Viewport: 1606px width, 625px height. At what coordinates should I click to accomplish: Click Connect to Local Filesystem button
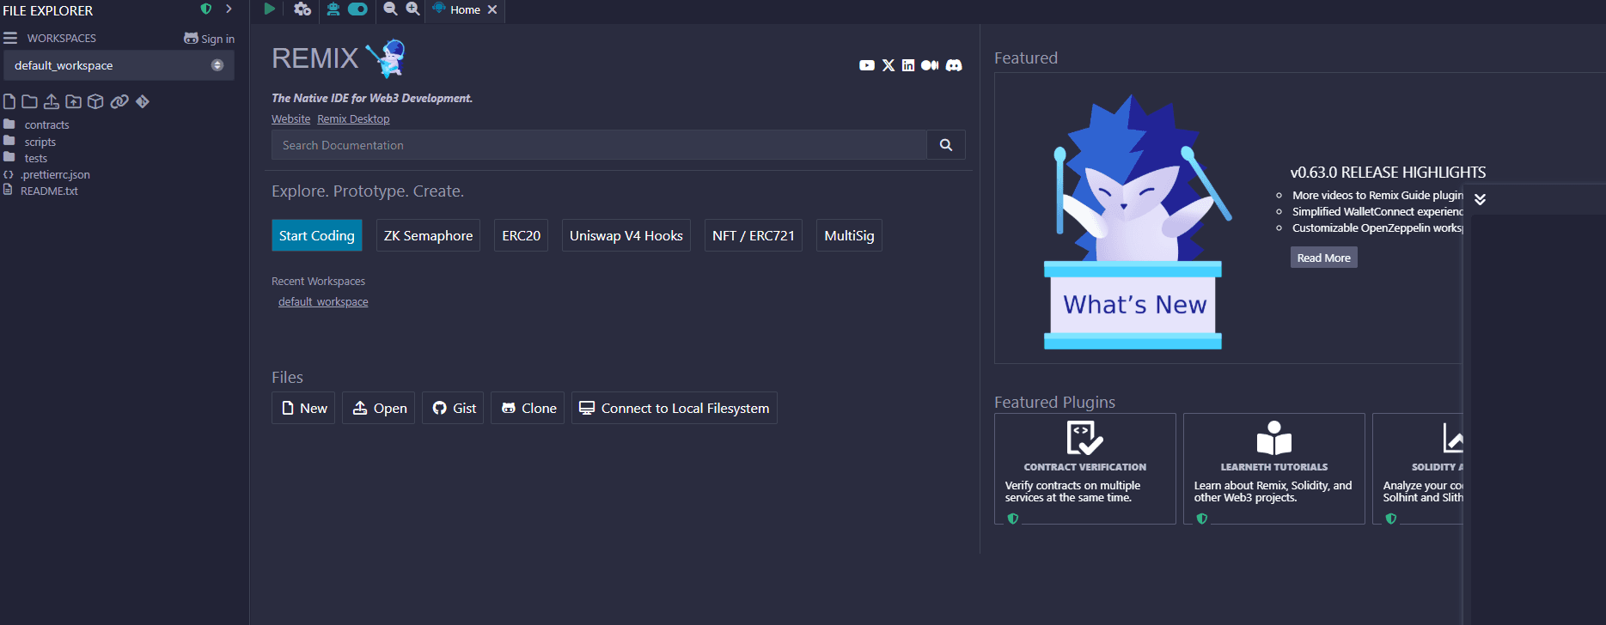675,408
